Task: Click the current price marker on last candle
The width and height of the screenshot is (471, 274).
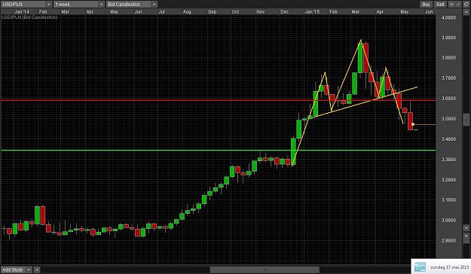Action: tap(413, 124)
